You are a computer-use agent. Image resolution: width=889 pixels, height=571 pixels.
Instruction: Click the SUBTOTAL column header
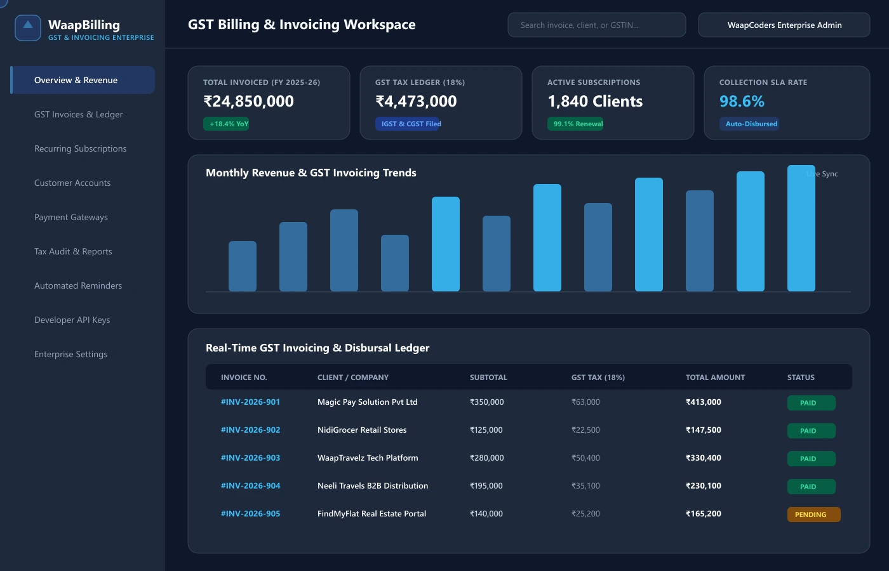tap(488, 377)
